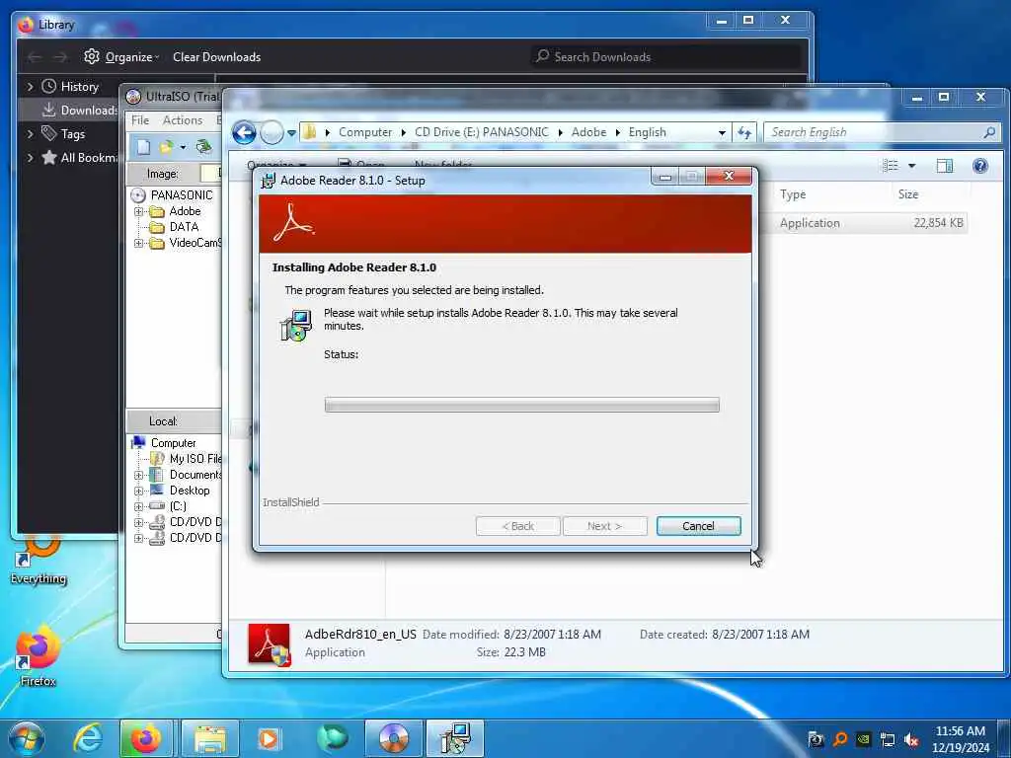
Task: Open address bar history dropdown arrow
Action: pos(722,133)
